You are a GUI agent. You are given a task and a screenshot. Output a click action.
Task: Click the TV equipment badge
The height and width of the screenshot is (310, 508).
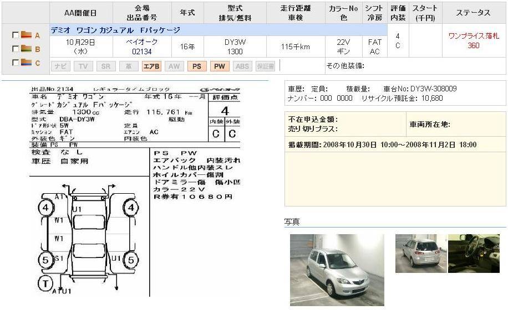point(83,66)
